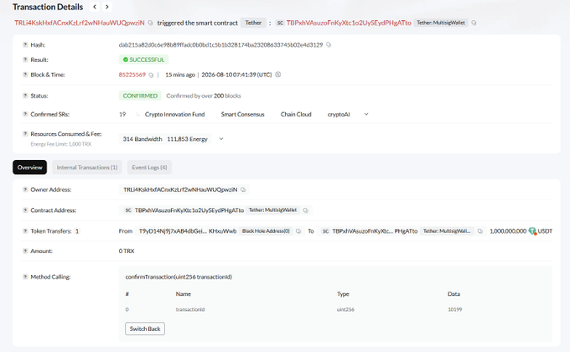Click confirmTransaction method signature text
The image size is (570, 352).
pos(179,277)
